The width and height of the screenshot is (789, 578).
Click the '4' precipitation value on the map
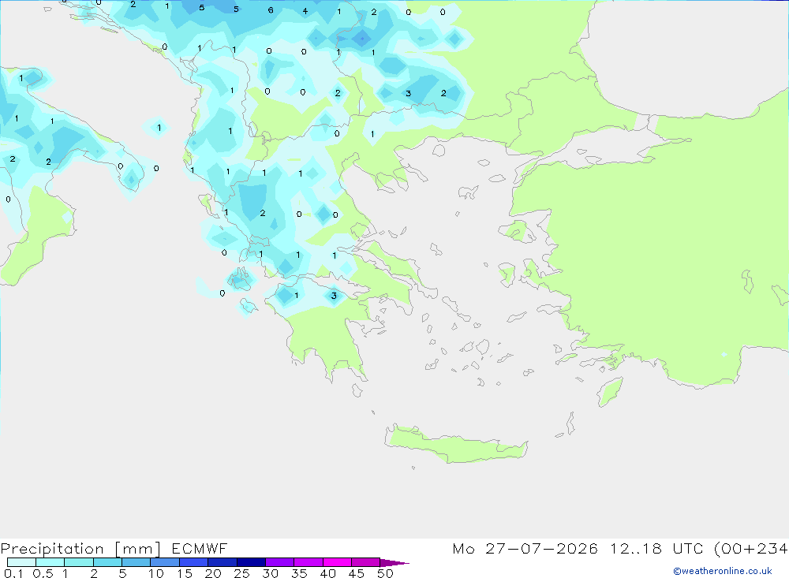[305, 11]
